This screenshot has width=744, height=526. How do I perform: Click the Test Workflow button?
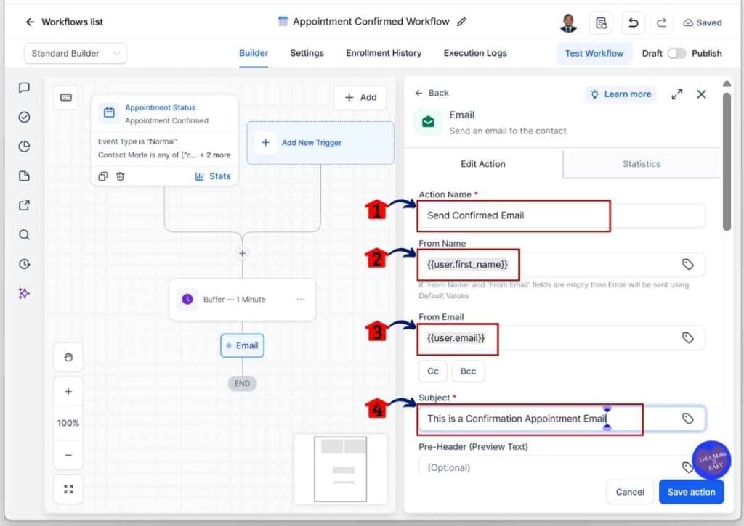(594, 54)
